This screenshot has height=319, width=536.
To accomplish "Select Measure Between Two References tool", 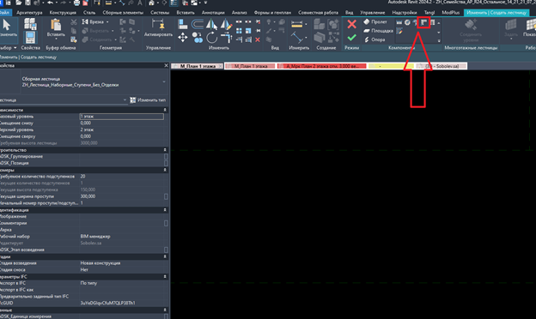I will click(296, 38).
